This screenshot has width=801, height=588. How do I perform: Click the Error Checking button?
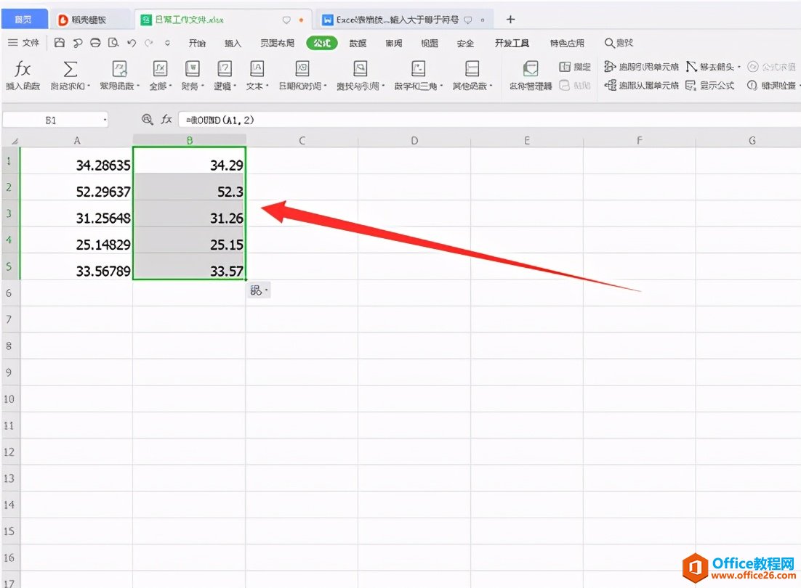tap(771, 85)
